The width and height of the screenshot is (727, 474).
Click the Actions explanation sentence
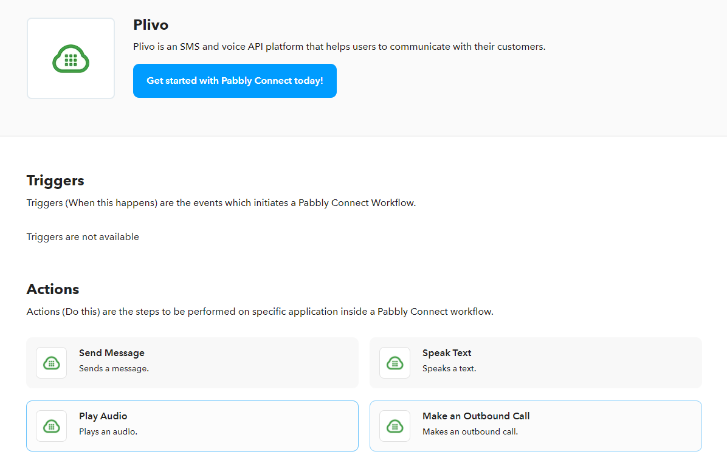tap(260, 311)
